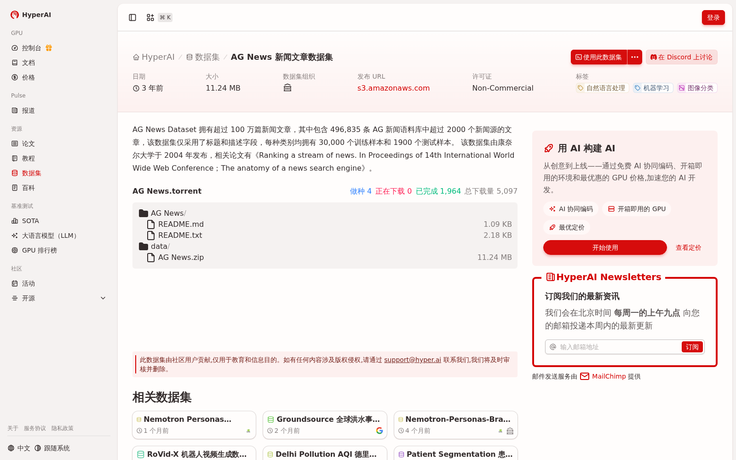Screen dimensions: 736x460
Task: Click the 图像分类 tag
Action: [697, 88]
